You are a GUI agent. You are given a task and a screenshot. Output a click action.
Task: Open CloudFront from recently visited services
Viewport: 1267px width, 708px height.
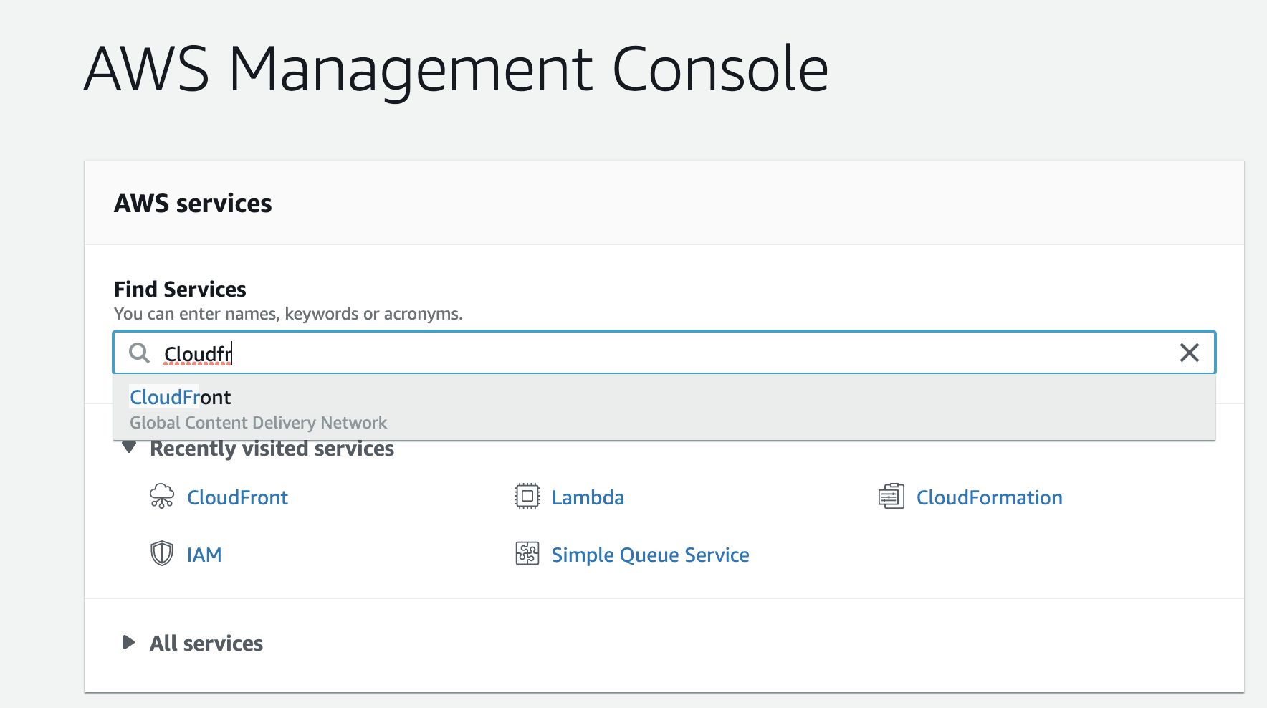(237, 497)
